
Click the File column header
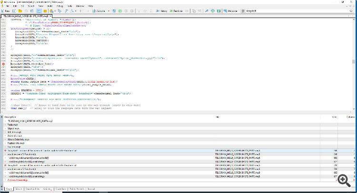tap(218, 117)
